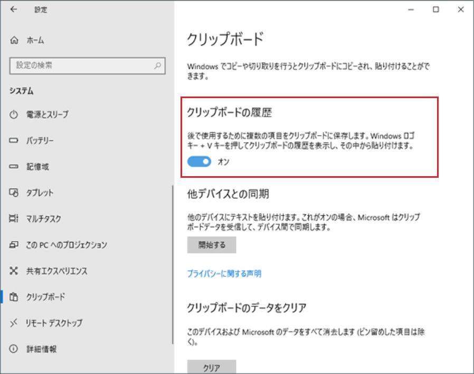Click the システム section label
This screenshot has width=474, height=374.
coord(22,91)
